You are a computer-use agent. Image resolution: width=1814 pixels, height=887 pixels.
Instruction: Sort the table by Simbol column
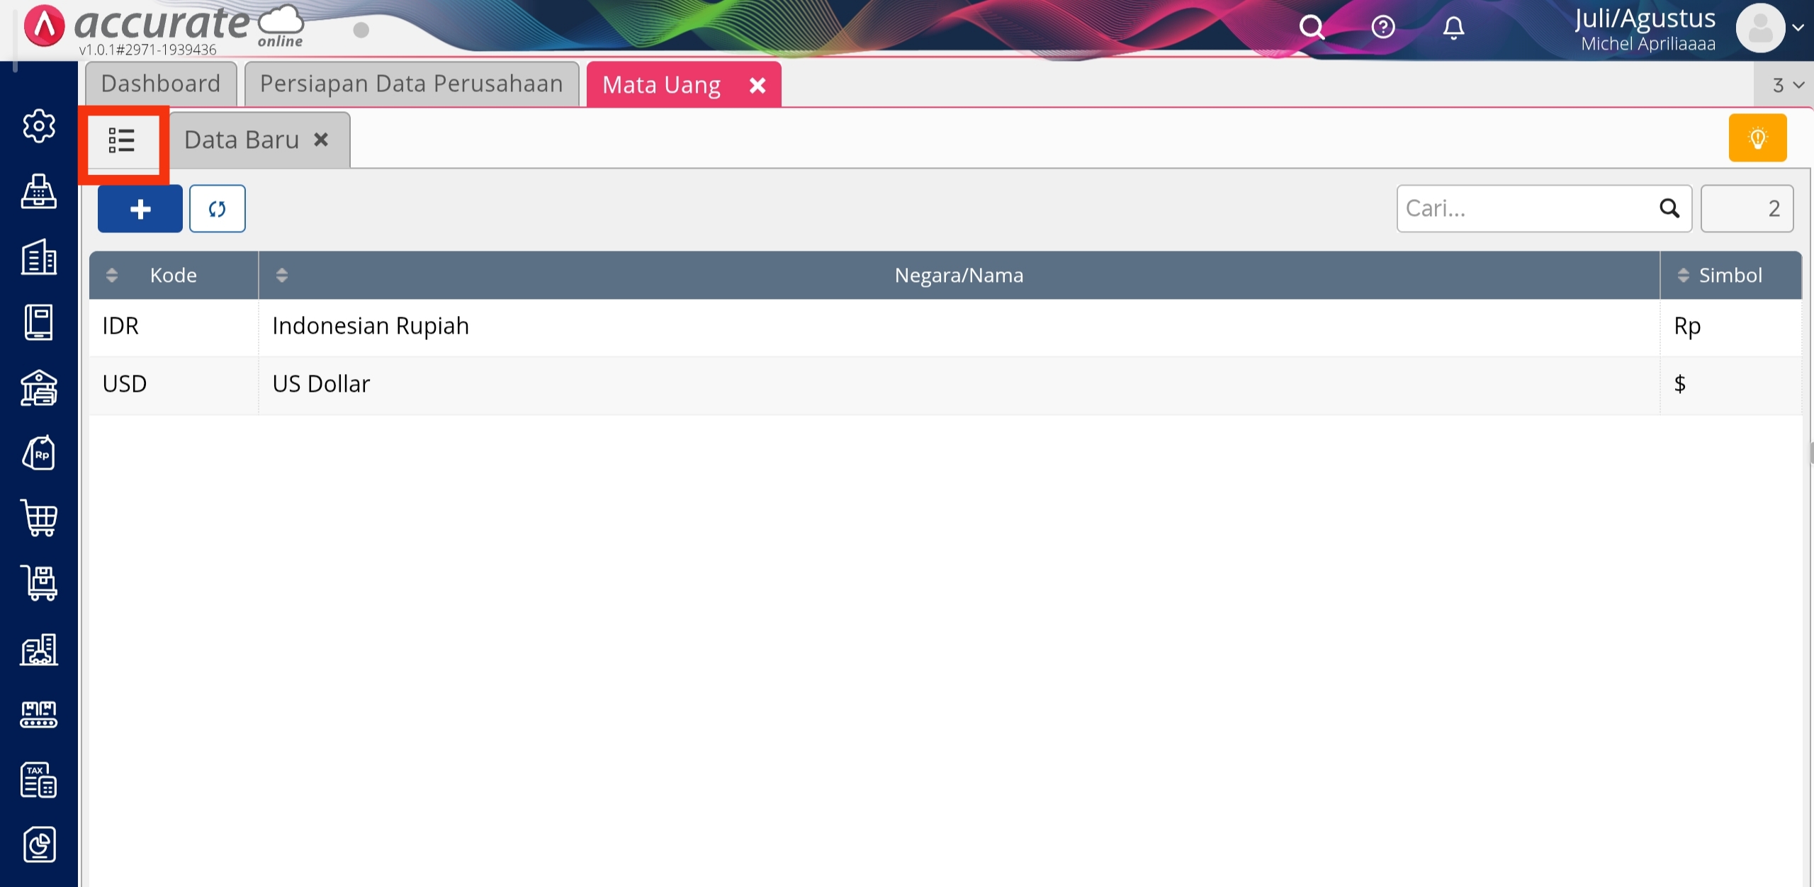pos(1684,276)
